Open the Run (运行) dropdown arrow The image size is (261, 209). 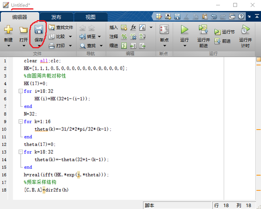coord(185,46)
